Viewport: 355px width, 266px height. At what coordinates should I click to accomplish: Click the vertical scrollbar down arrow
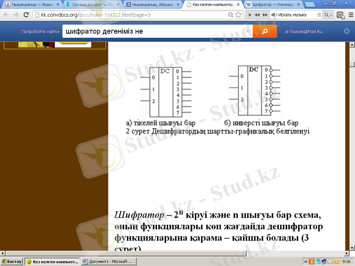click(x=352, y=248)
